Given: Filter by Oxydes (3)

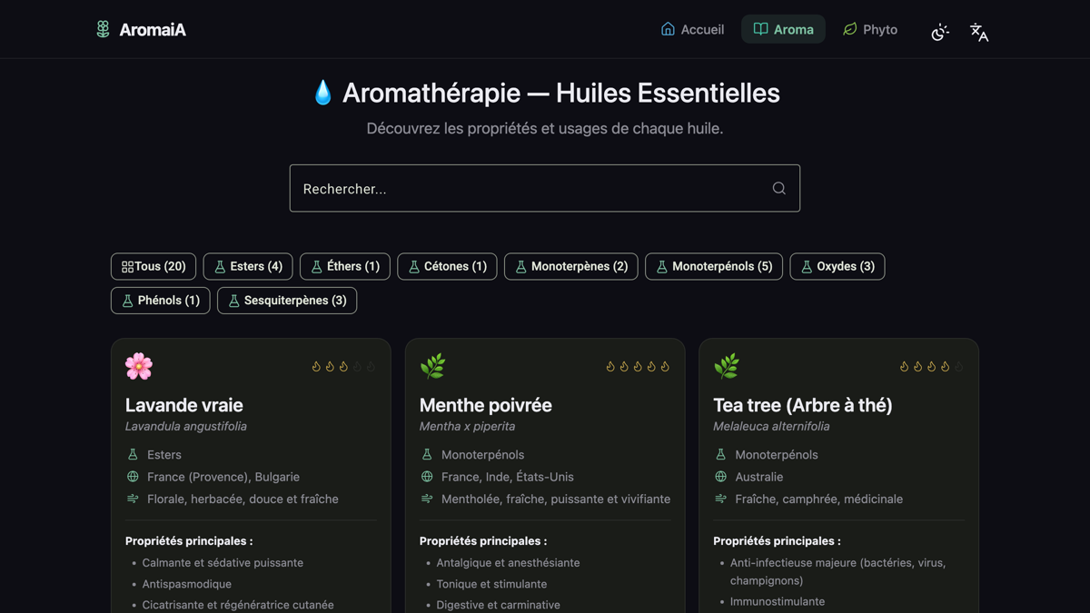Looking at the screenshot, I should (x=837, y=266).
